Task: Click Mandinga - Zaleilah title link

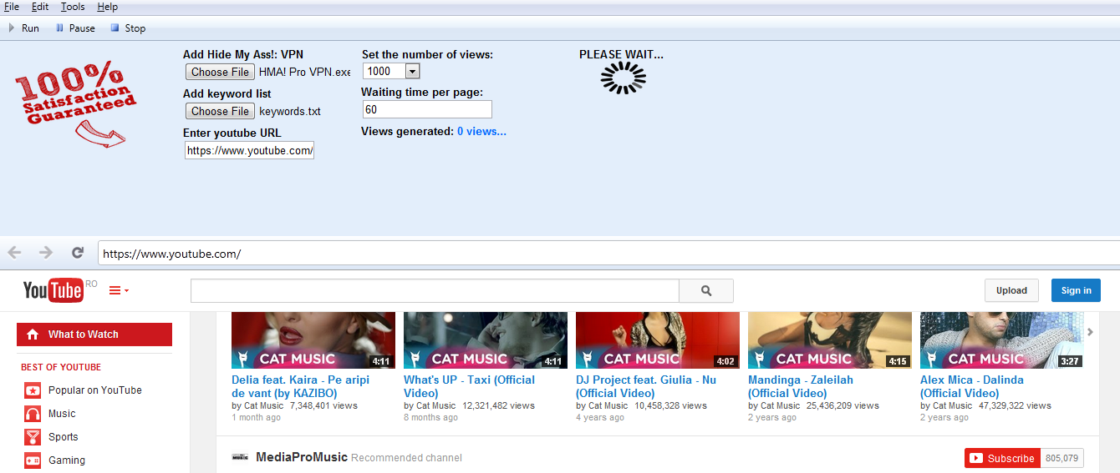Action: pos(801,386)
